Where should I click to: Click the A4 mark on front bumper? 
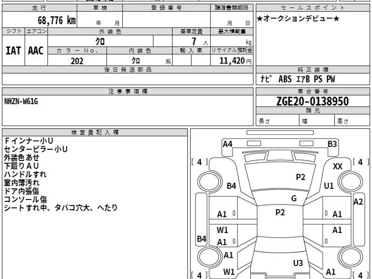coord(228,144)
